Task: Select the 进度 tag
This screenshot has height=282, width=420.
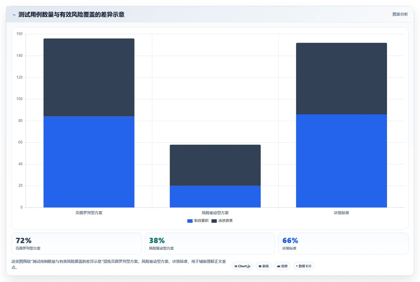Action: click(x=282, y=266)
